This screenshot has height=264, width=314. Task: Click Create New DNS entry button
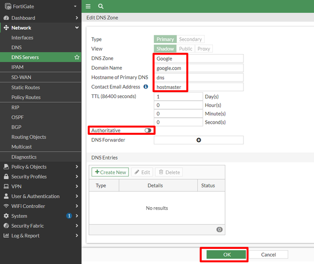coord(110,172)
